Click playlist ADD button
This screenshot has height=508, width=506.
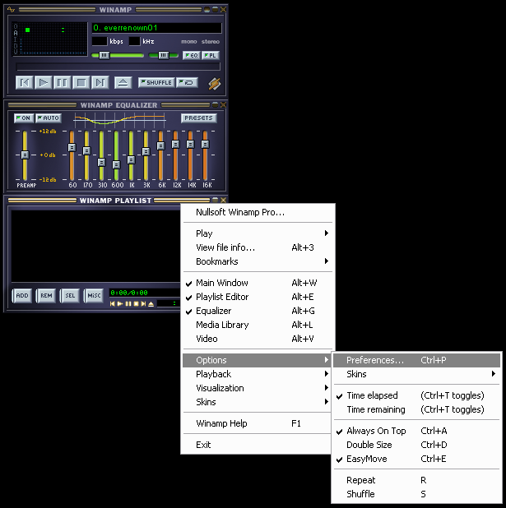pos(22,295)
